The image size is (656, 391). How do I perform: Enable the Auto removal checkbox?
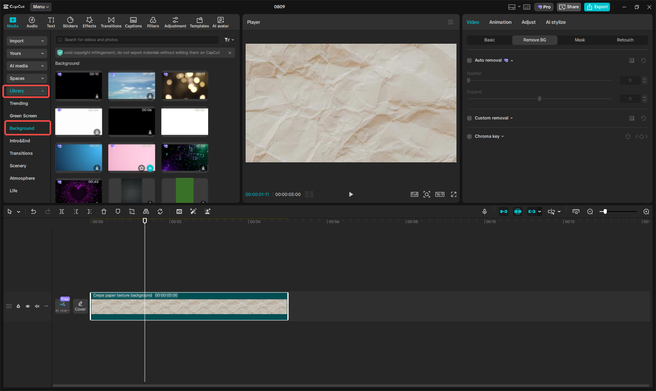tap(469, 60)
